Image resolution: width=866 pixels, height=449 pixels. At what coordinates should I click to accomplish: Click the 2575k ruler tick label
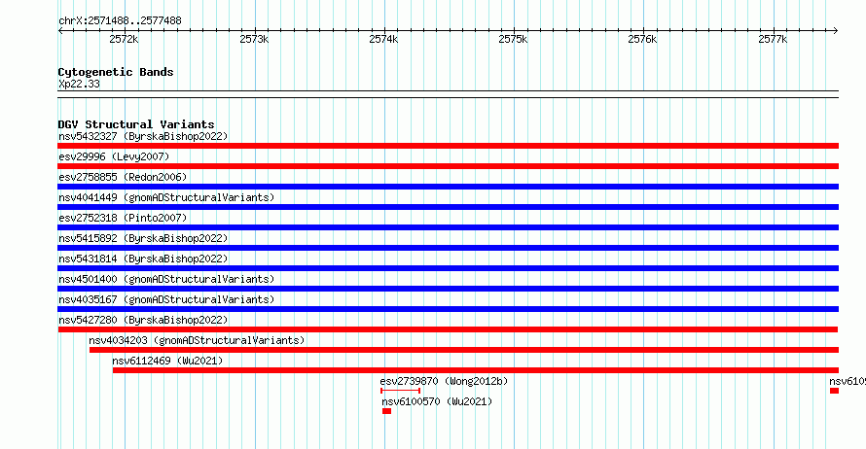pos(513,39)
